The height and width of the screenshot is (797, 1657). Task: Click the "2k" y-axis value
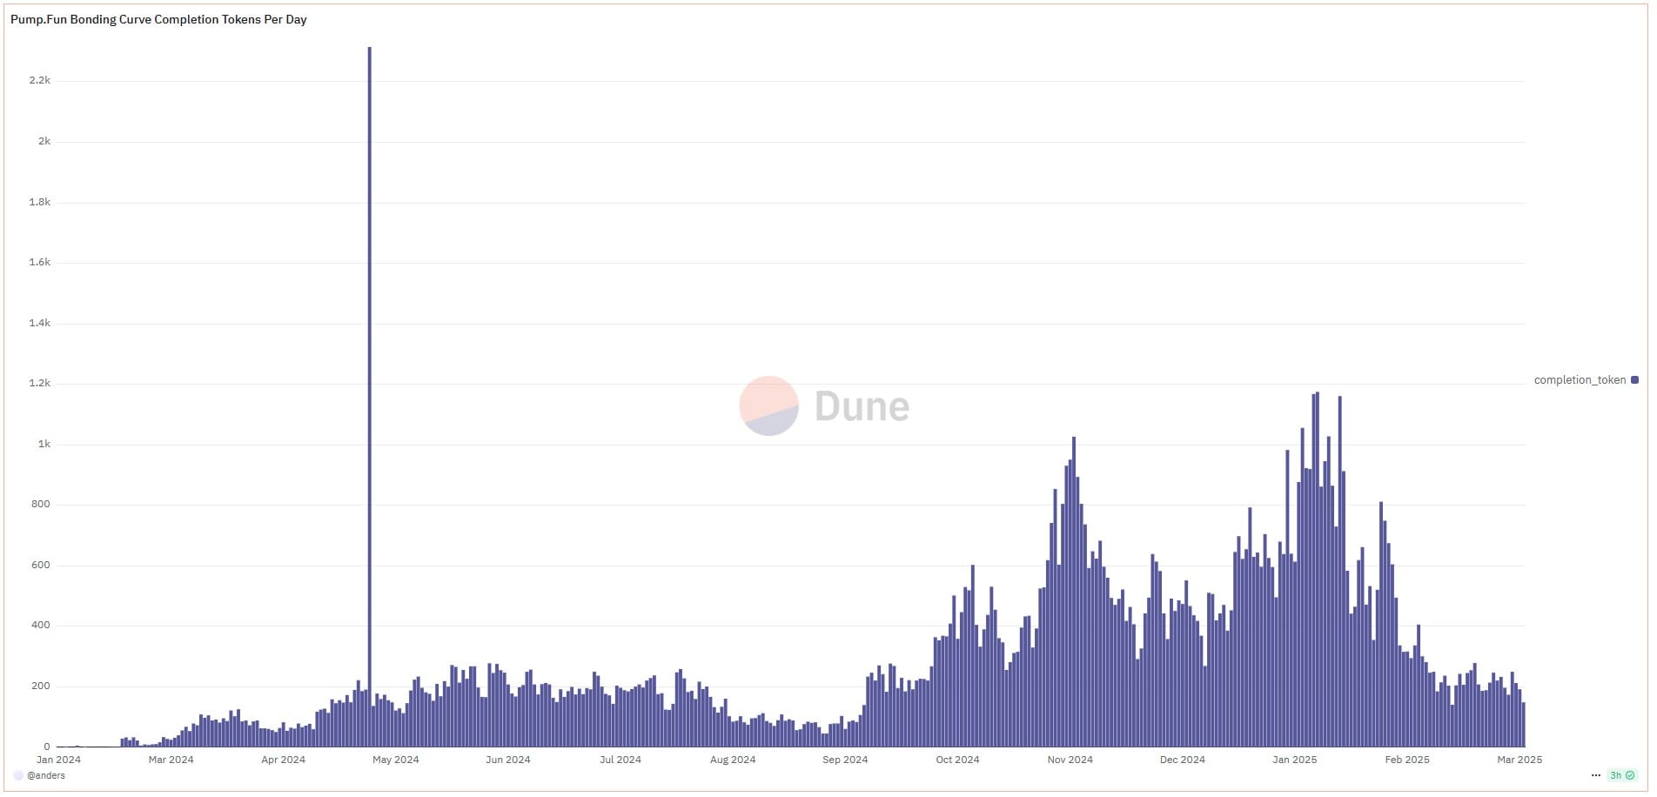pyautogui.click(x=44, y=141)
